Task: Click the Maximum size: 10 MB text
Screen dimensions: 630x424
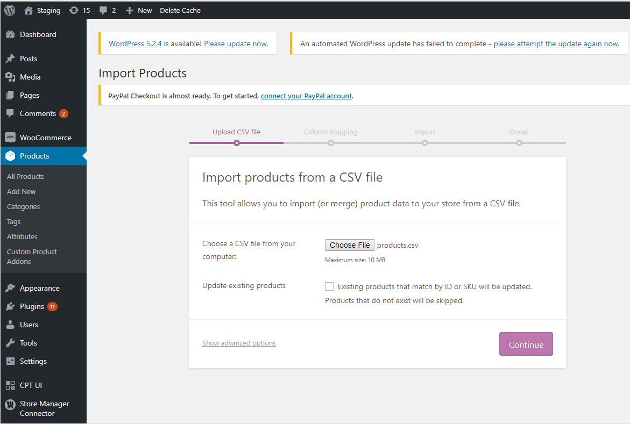Action: point(355,260)
